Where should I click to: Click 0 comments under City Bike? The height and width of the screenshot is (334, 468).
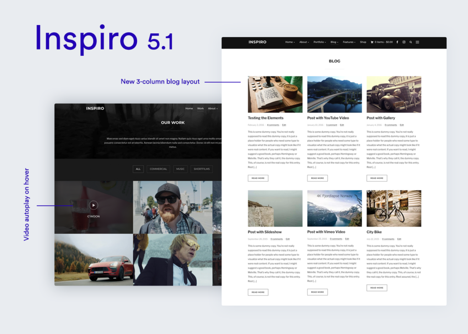pyautogui.click(x=388, y=239)
